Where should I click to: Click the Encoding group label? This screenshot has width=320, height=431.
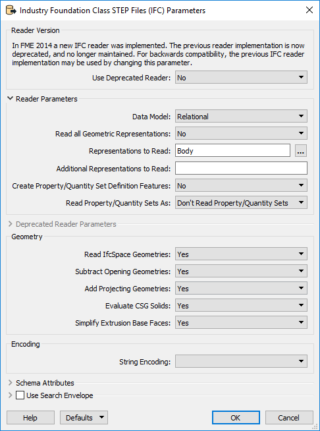[x=25, y=344]
